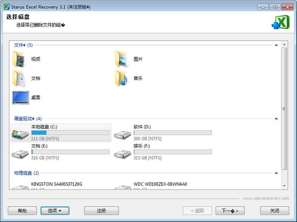Image resolution: width=297 pixels, height=222 pixels.
Task: Collapse the 硬盘驱动器 hard drives section
Action: [276, 118]
